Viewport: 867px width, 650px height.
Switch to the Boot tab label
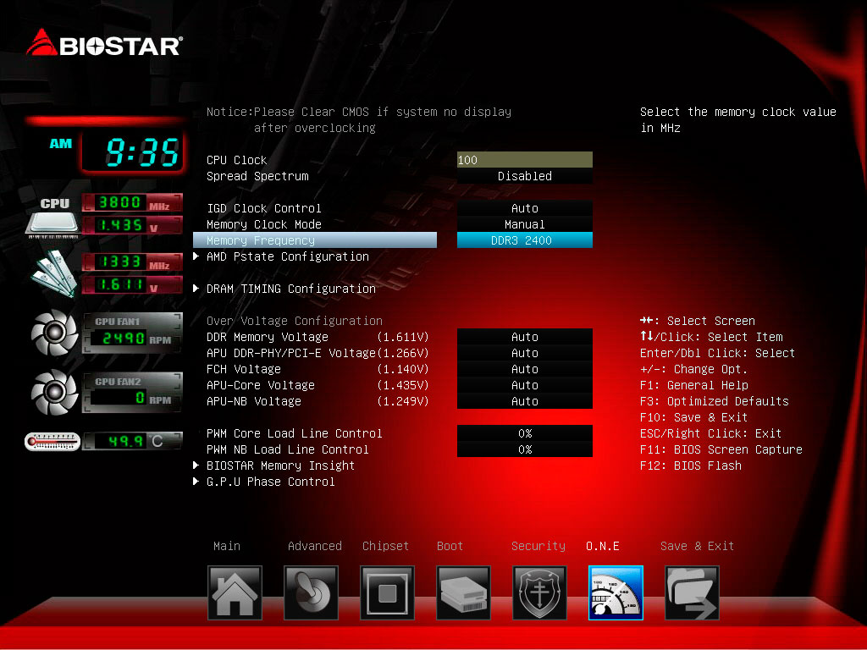point(450,546)
